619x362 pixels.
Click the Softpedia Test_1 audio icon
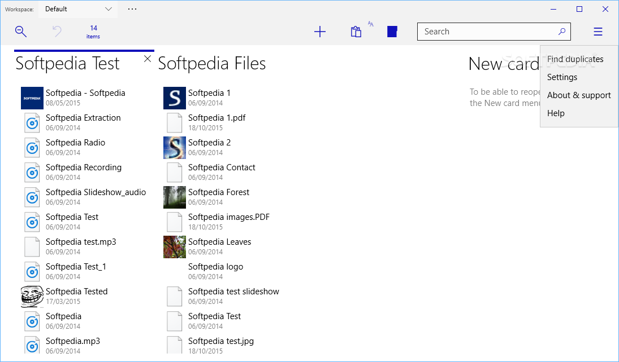(32, 272)
